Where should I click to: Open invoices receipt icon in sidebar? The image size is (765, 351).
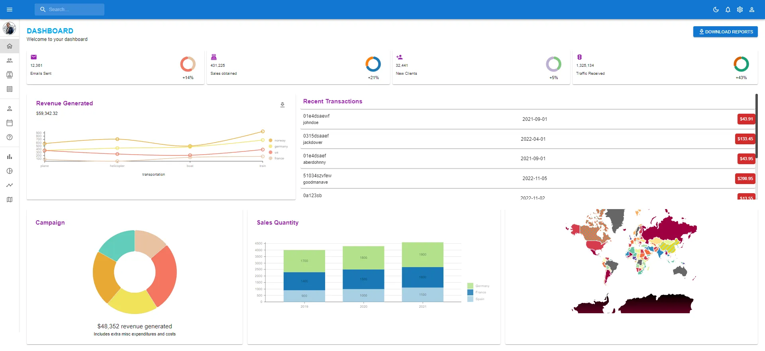click(10, 89)
